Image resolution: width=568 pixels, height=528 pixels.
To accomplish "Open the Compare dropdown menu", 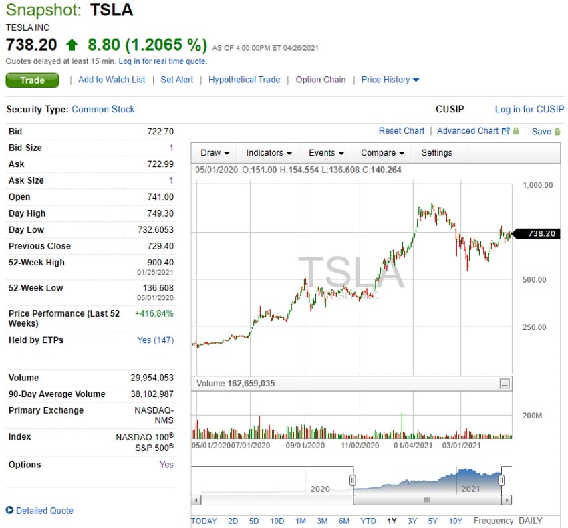I will [x=382, y=153].
